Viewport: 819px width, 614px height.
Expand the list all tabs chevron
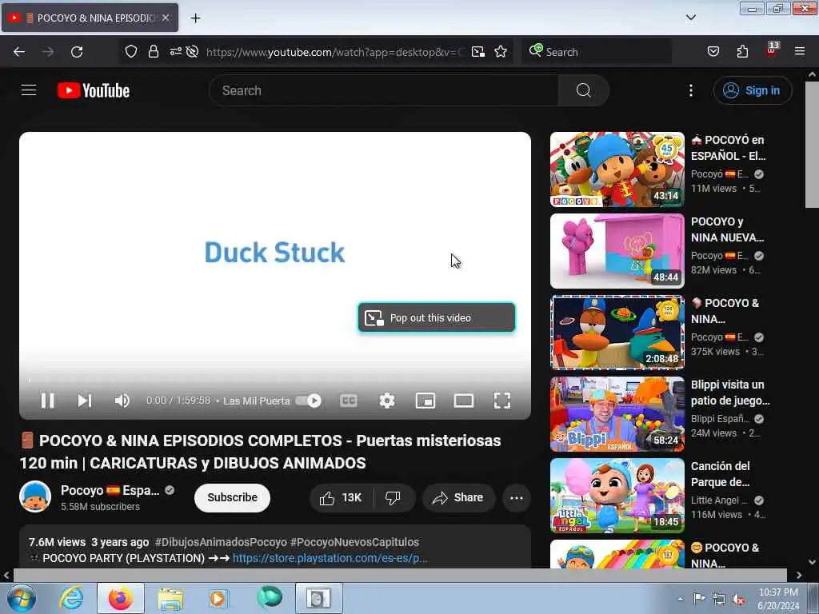click(x=690, y=18)
